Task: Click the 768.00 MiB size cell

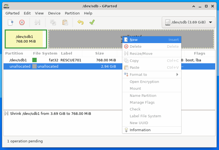Action: tap(106, 60)
